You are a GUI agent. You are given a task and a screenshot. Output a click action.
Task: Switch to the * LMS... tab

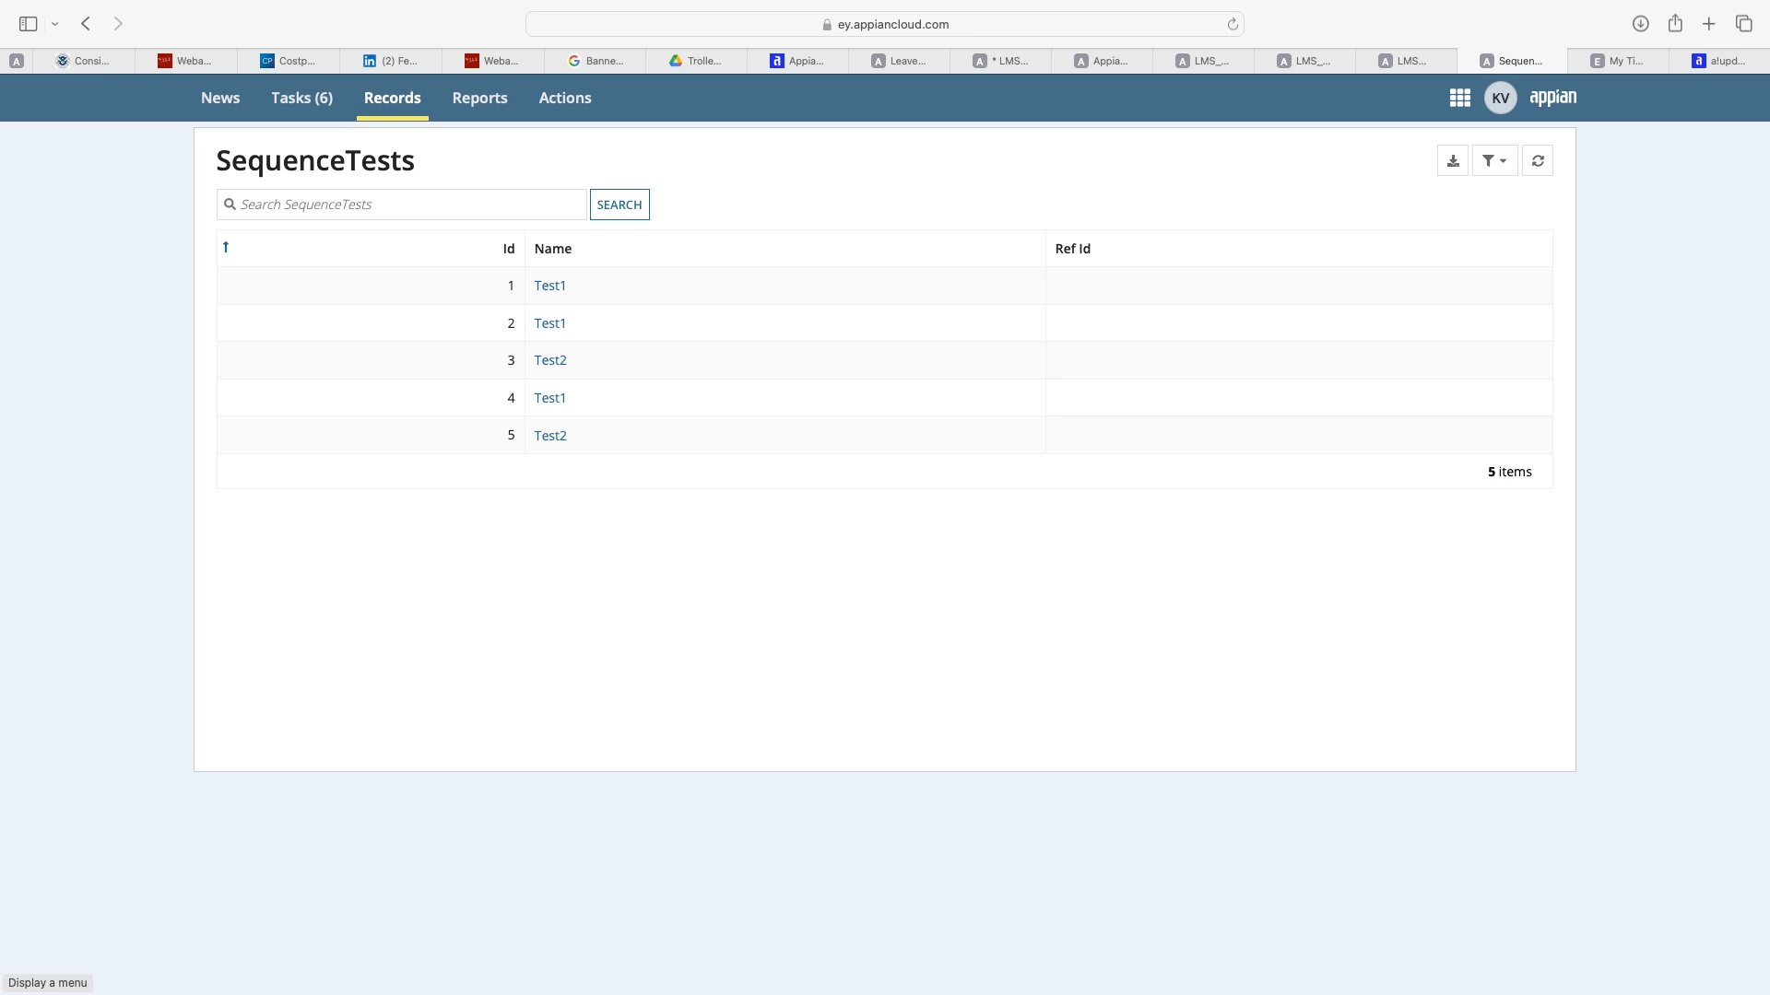[1000, 61]
